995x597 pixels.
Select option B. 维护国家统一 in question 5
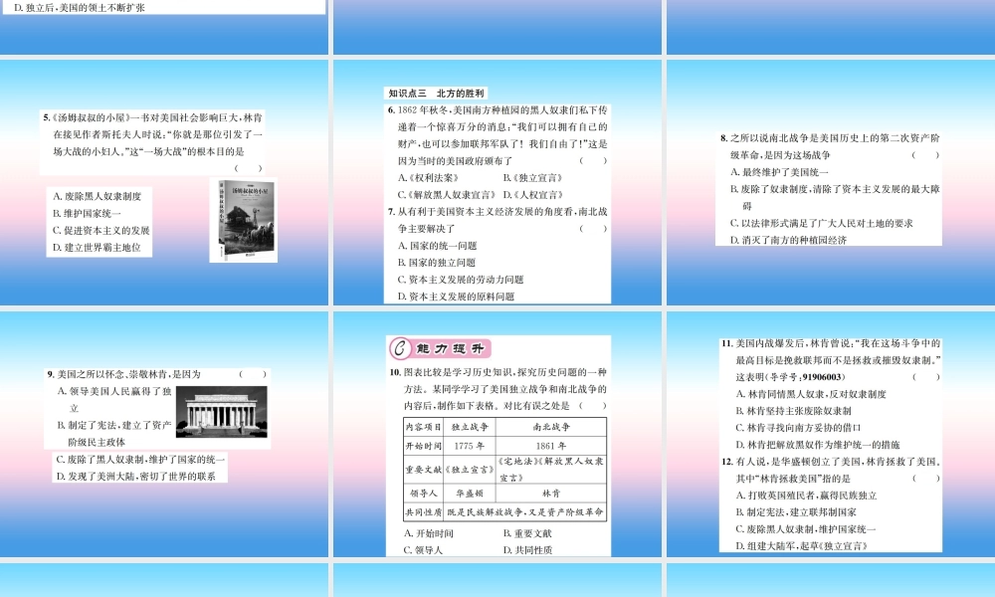[x=87, y=214]
